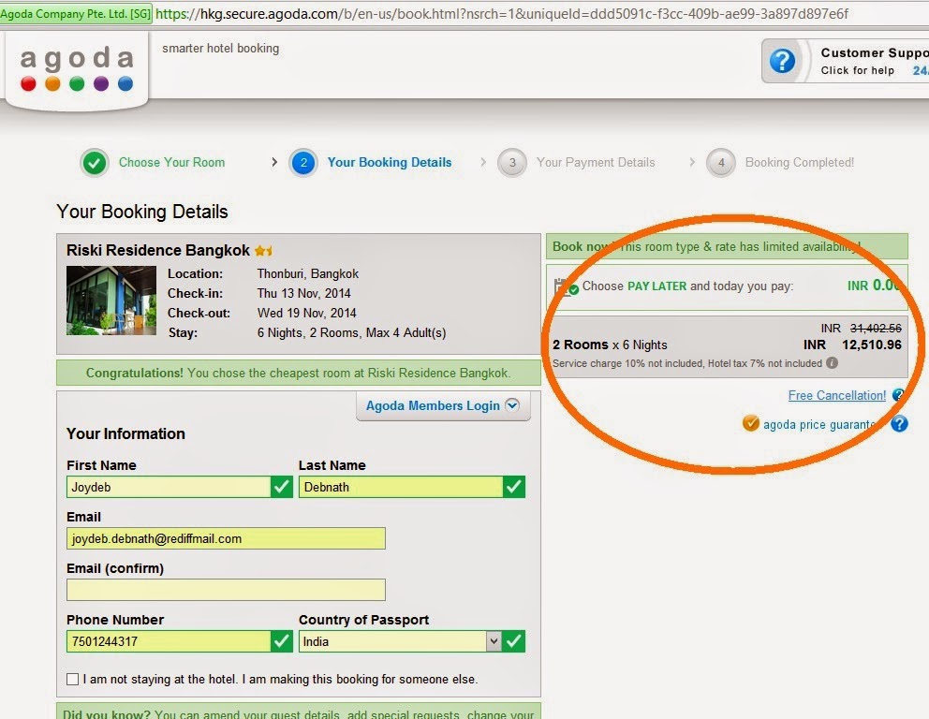Image resolution: width=929 pixels, height=719 pixels.
Task: Click help icon next to Free Cancellation
Action: click(x=898, y=395)
